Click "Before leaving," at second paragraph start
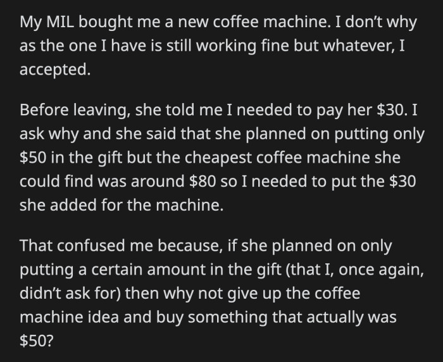Screen dimensions: 443x362 coord(75,111)
